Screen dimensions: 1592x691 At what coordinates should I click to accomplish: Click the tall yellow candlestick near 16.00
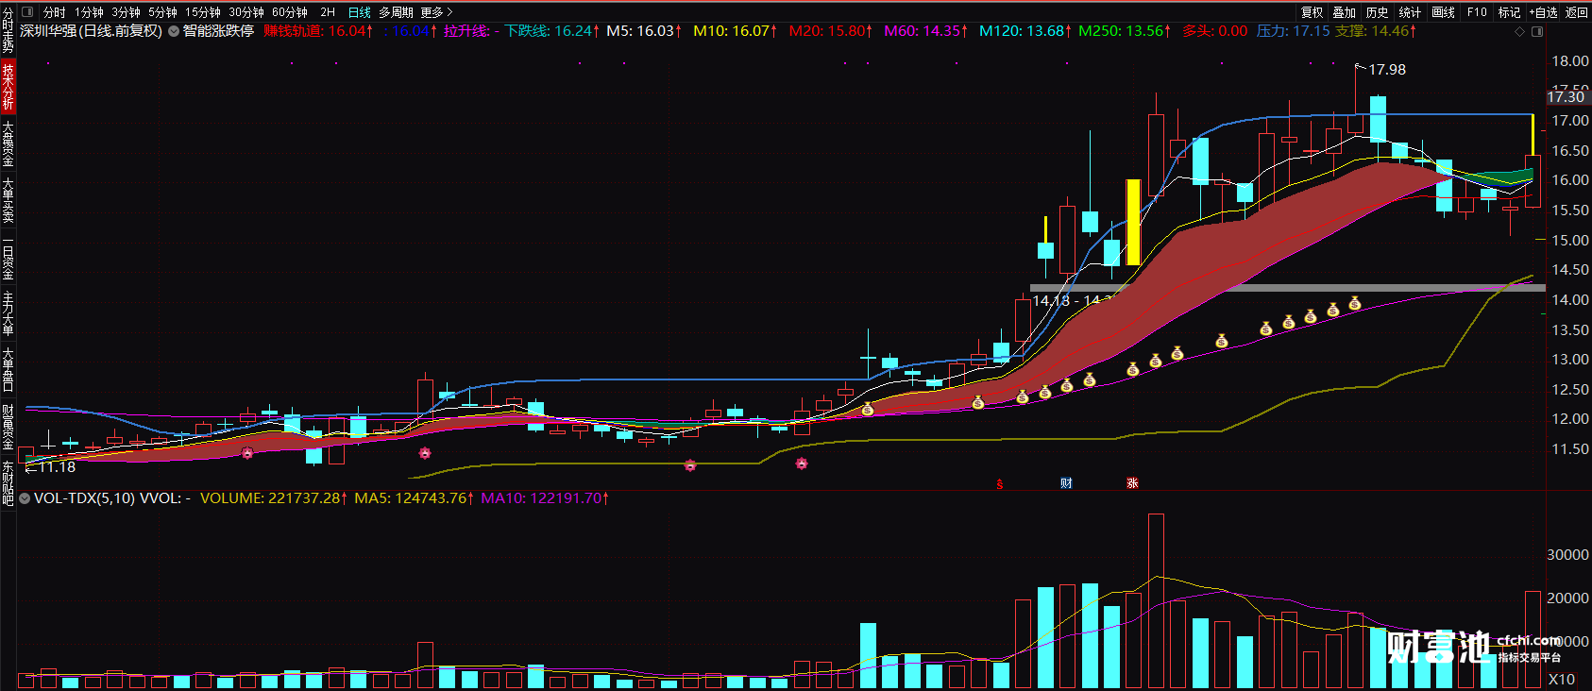[1133, 222]
